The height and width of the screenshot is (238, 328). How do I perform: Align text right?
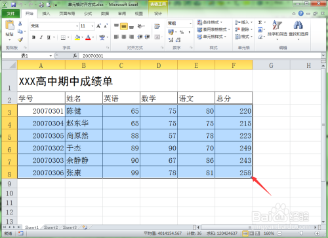coord(131,37)
